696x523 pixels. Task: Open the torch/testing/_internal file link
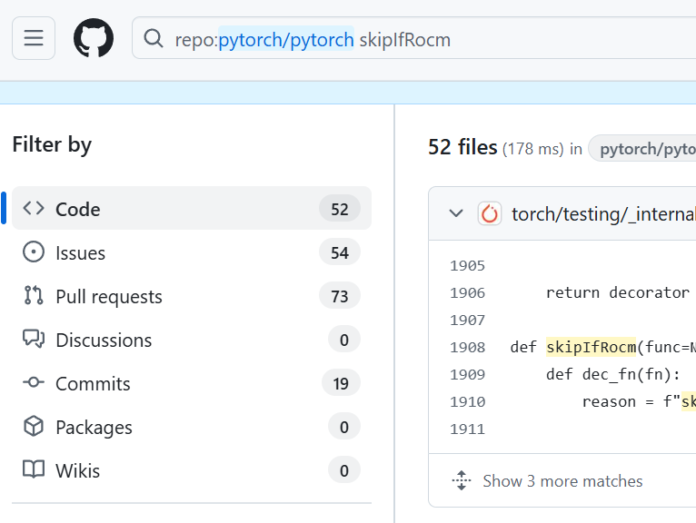point(603,213)
